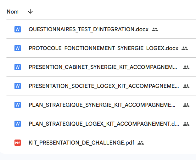Click the Word icon for PLAN_STRATEGIQUE_SYNERGIE file
This screenshot has width=196, height=160.
(18, 105)
